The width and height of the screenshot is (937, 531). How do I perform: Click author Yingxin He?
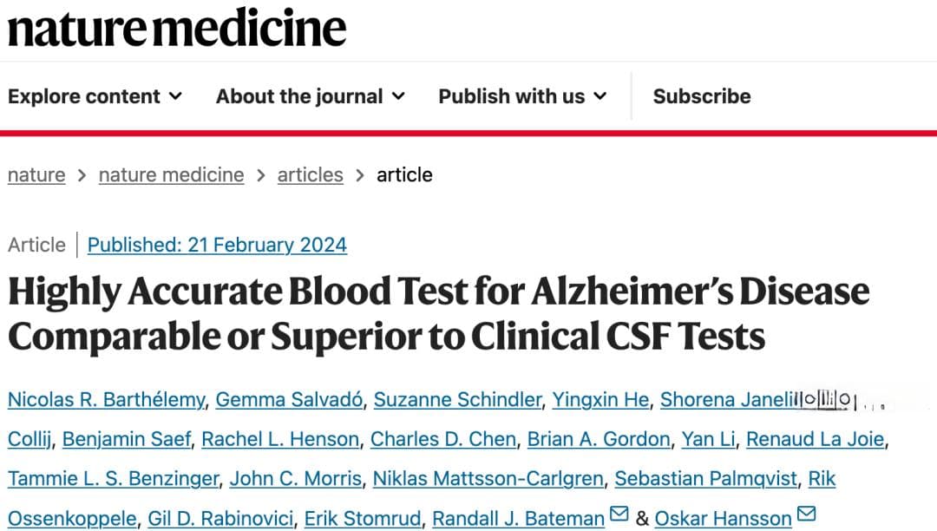click(600, 400)
